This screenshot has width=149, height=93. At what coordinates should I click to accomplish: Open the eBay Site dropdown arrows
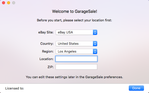(x=95, y=32)
